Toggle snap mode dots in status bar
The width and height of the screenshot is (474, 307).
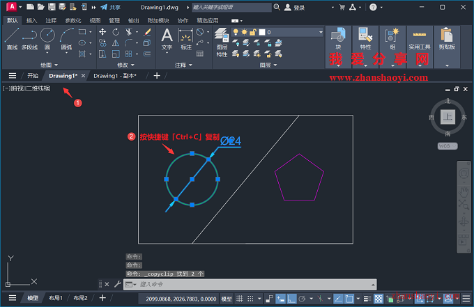click(250, 299)
